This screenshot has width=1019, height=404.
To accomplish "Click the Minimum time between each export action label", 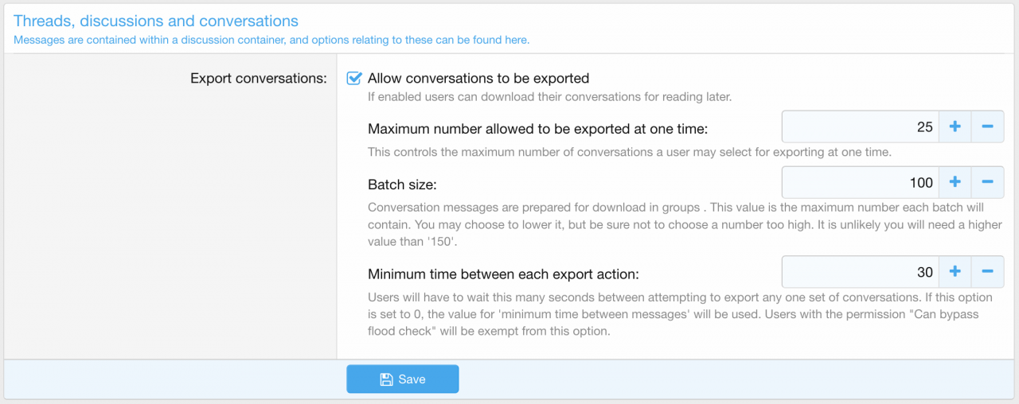I will click(x=503, y=274).
